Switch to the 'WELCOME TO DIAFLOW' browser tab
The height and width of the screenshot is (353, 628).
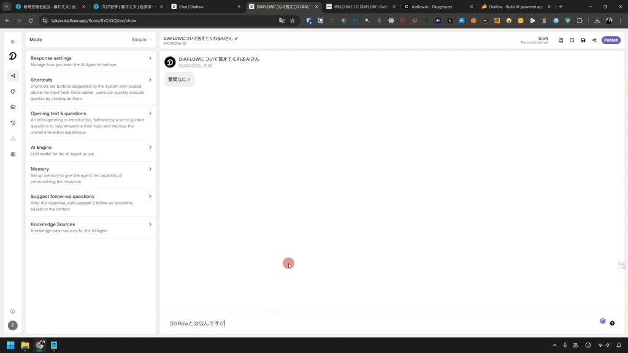[x=361, y=7]
